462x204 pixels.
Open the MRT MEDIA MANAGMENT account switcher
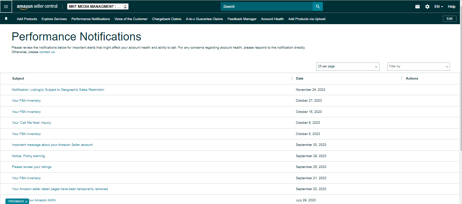[x=98, y=6]
